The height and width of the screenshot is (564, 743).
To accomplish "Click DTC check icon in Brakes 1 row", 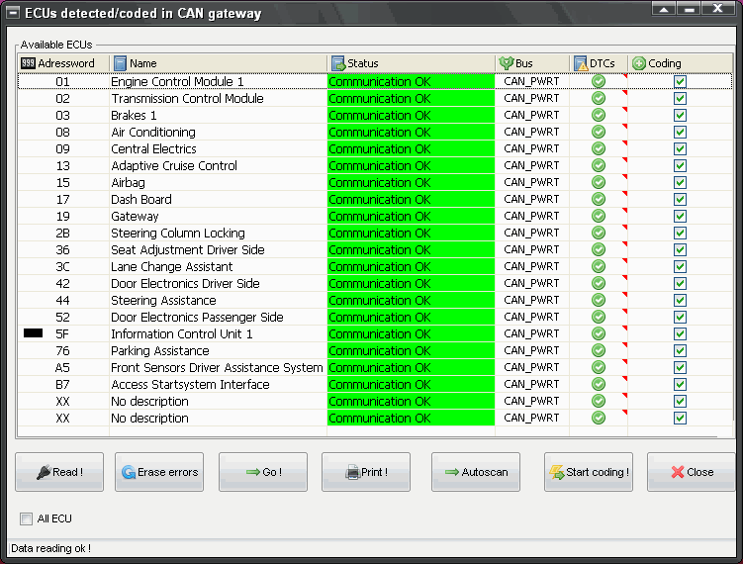I will tap(599, 115).
